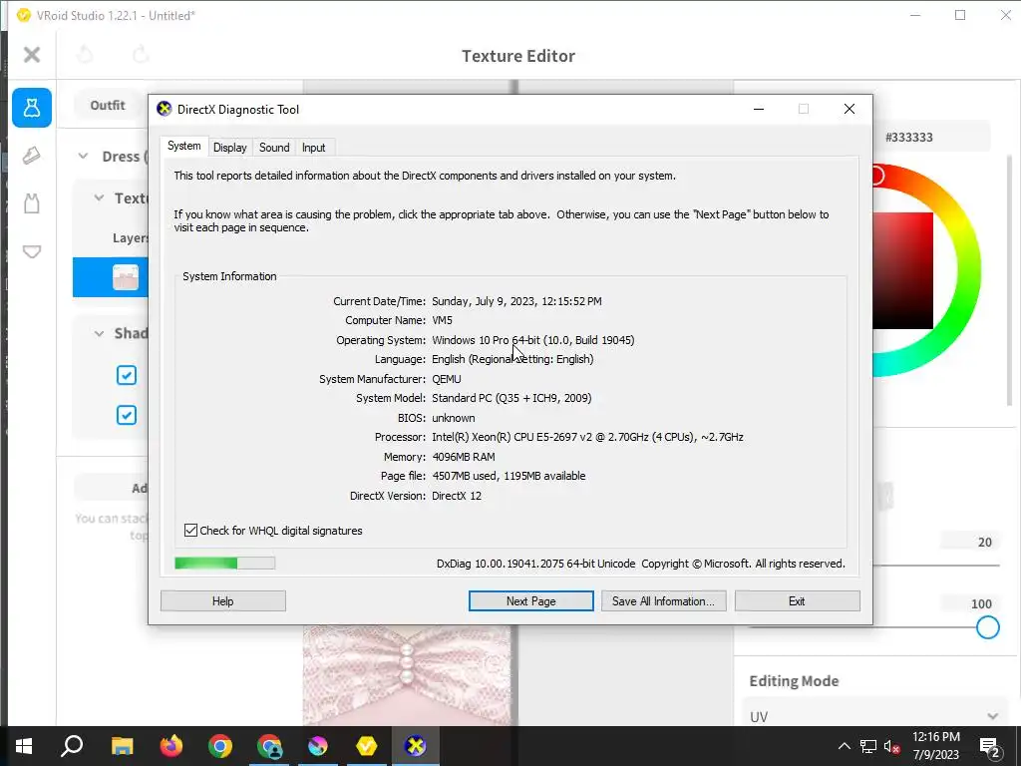
Task: Open network status tray icon
Action: [868, 746]
